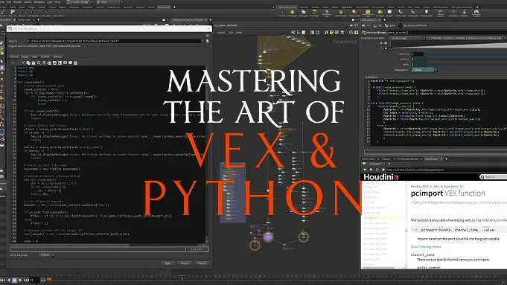Expand the Save To path dropdown arrow
Image resolution: width=507 pixels, height=285 pixels.
click(x=203, y=41)
